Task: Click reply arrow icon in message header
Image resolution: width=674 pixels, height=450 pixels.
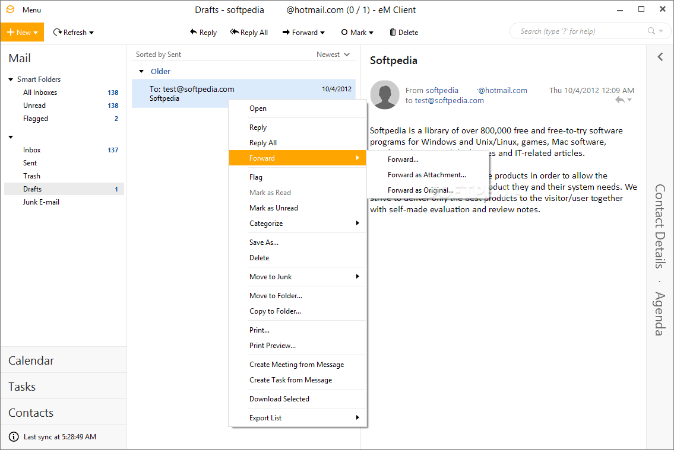Action: point(619,100)
